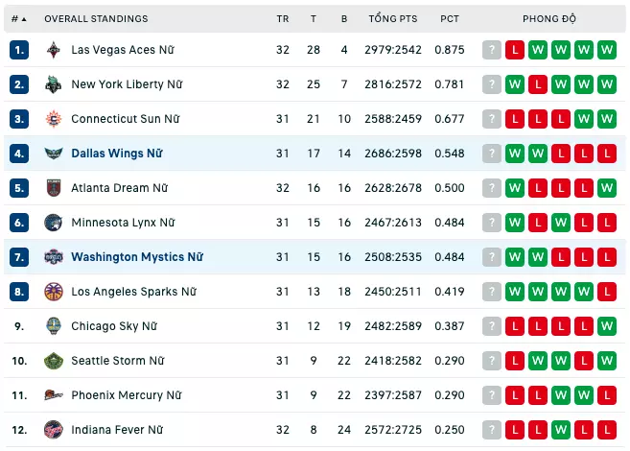Screen dimensions: 630x451
Task: Click the red L result badge for Las Vegas Aces
Action: [x=515, y=50]
